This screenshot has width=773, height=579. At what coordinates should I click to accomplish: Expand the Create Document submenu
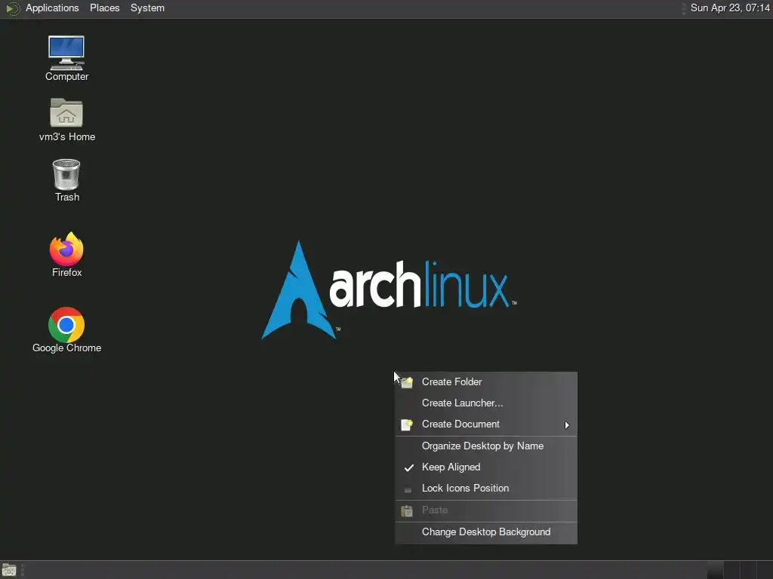(x=486, y=424)
